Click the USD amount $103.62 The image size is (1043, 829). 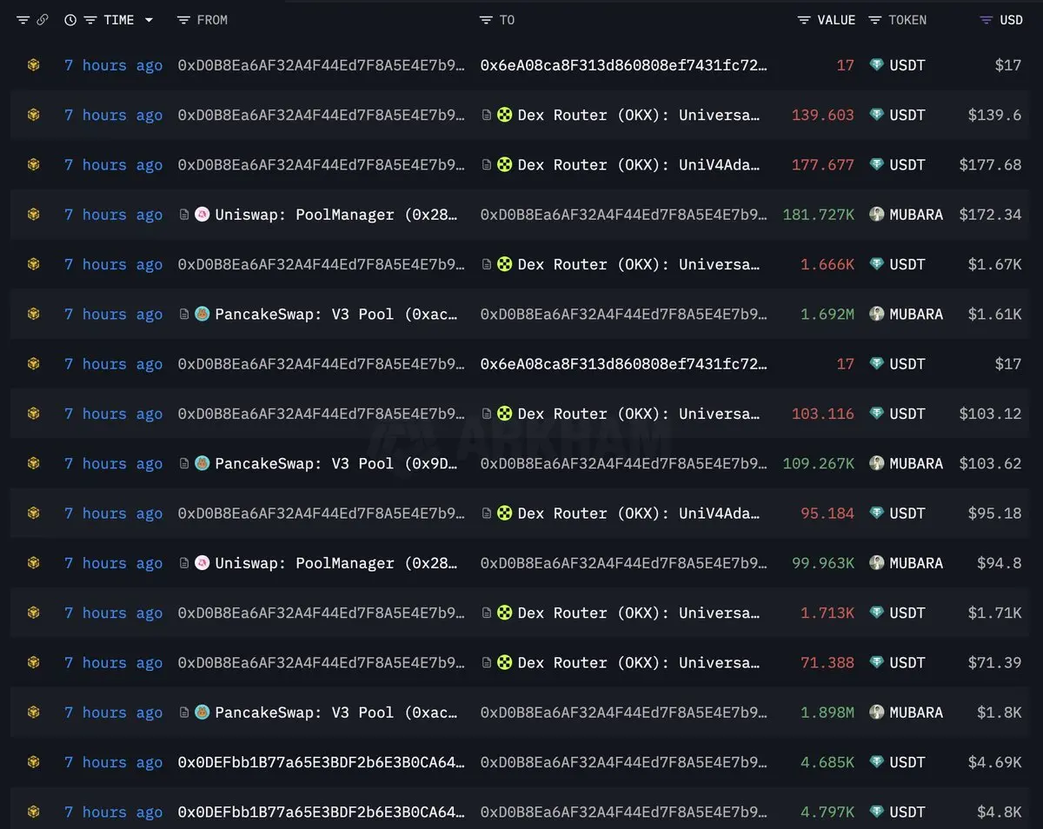pyautogui.click(x=990, y=463)
